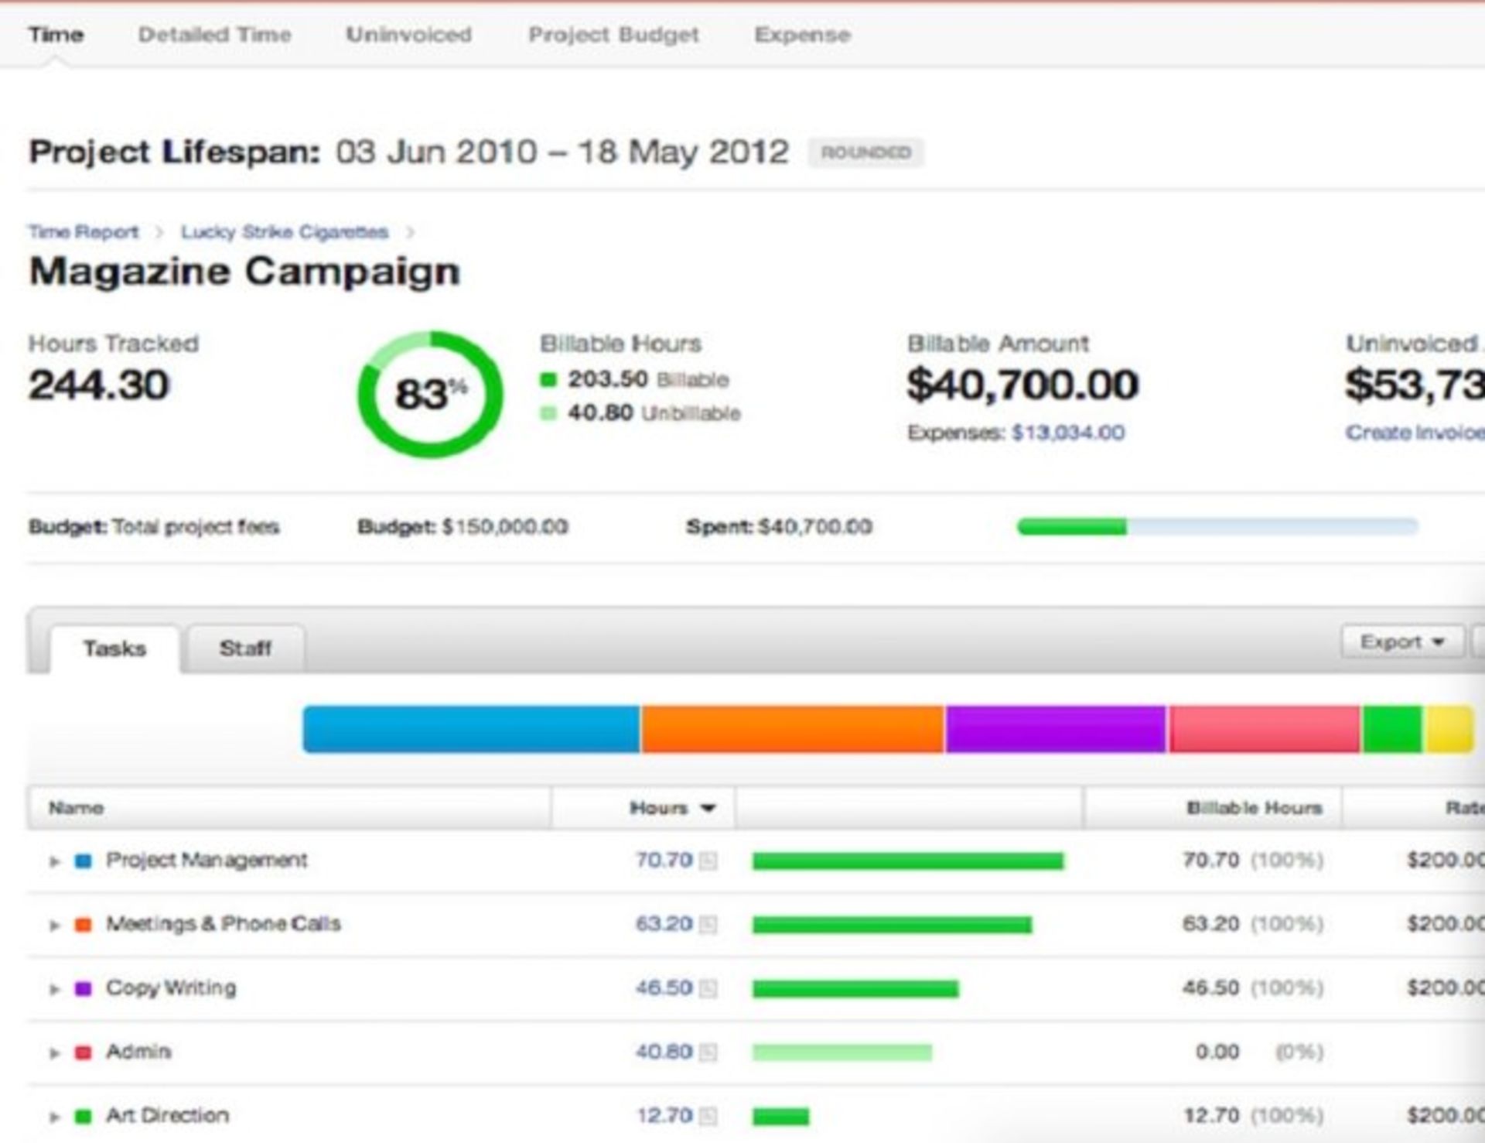Click the blue Project Management color square
1485x1143 pixels.
coord(83,861)
